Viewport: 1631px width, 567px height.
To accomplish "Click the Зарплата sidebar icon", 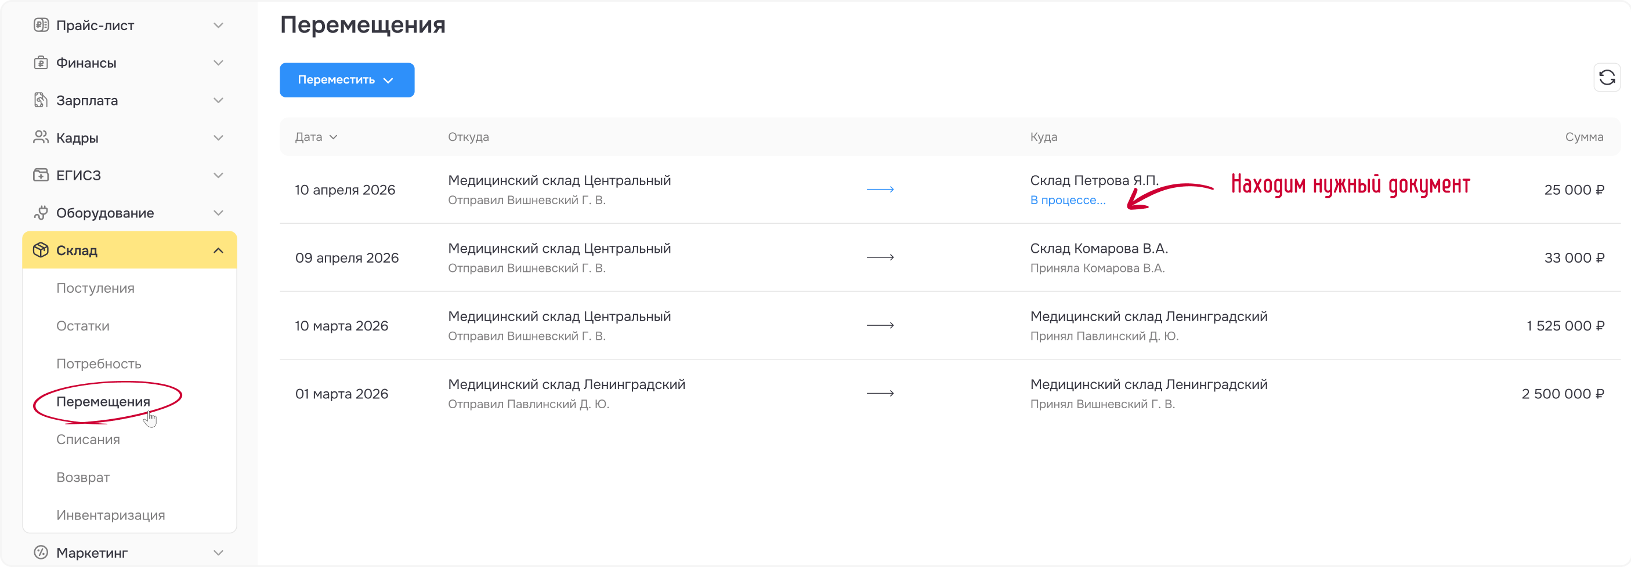I will click(x=41, y=100).
